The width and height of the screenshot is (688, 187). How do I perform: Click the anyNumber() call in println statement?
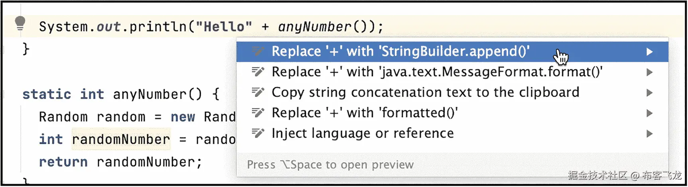315,27
